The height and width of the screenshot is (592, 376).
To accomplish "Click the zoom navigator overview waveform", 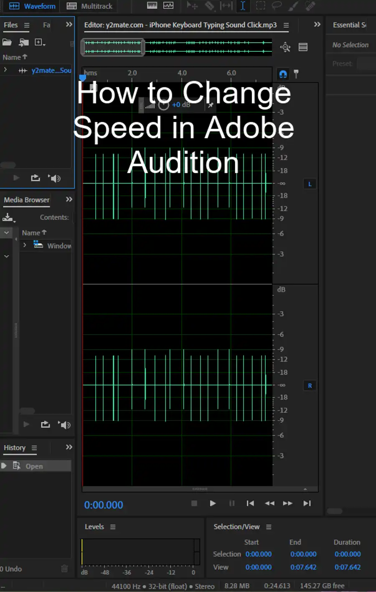I will pos(177,47).
